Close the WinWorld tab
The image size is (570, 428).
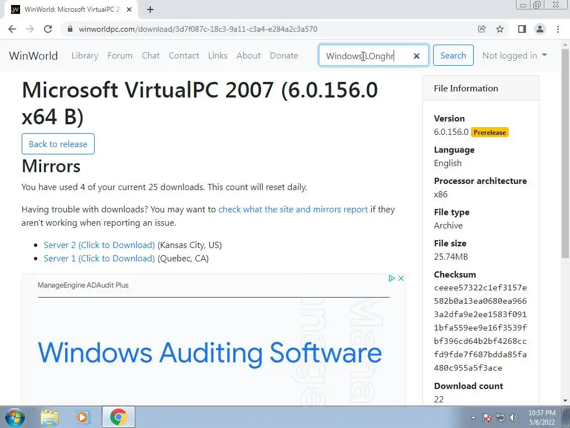point(129,9)
